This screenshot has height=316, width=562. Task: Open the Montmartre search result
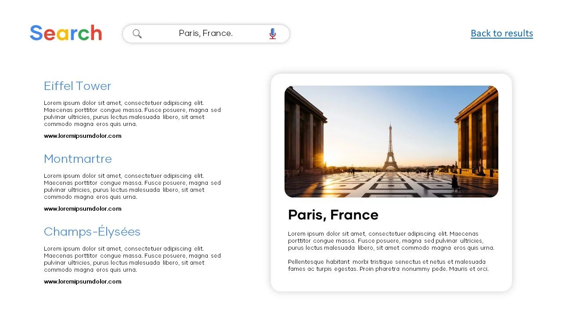pos(78,159)
